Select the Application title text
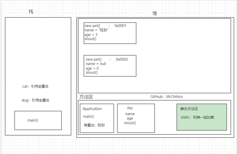This screenshot has height=154, width=237. click(92, 109)
